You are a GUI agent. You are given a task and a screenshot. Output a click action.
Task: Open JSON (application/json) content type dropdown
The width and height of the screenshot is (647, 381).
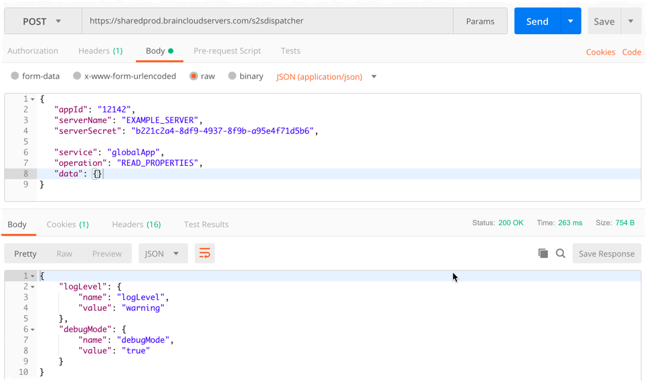(327, 77)
